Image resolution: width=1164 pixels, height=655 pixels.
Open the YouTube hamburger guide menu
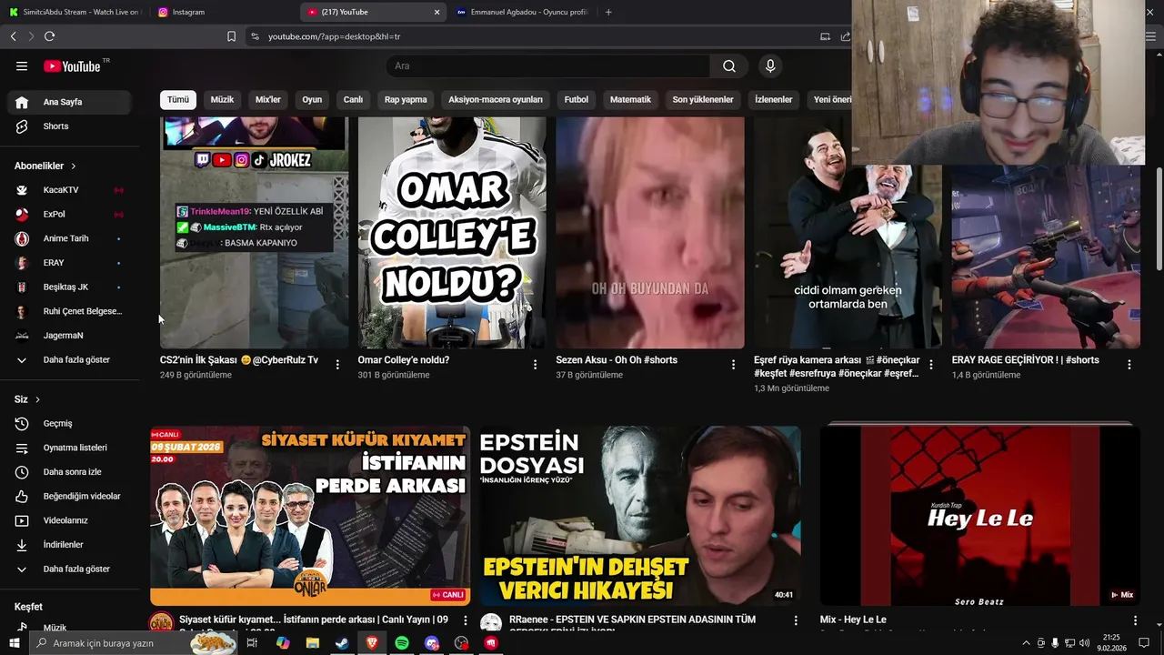pos(22,66)
